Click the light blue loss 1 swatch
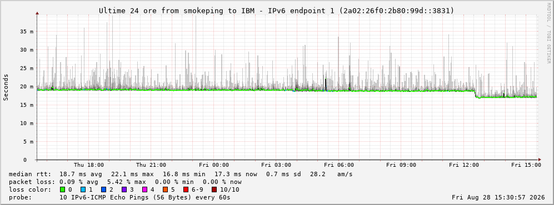554x205 pixels. coord(83,189)
